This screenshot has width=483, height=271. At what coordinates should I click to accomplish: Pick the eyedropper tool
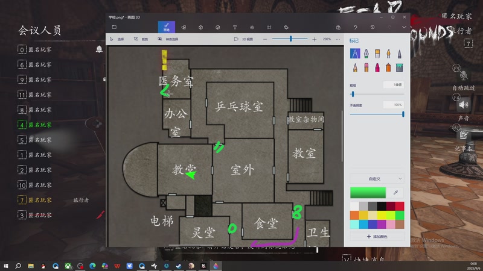pos(395,193)
